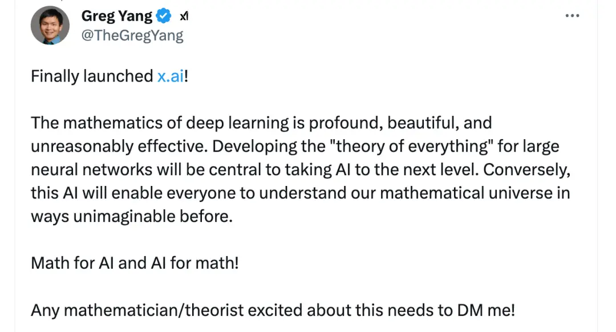Image resolution: width=616 pixels, height=332 pixels.
Task: Click the phrase "ways unimaginable before"
Action: [131, 217]
